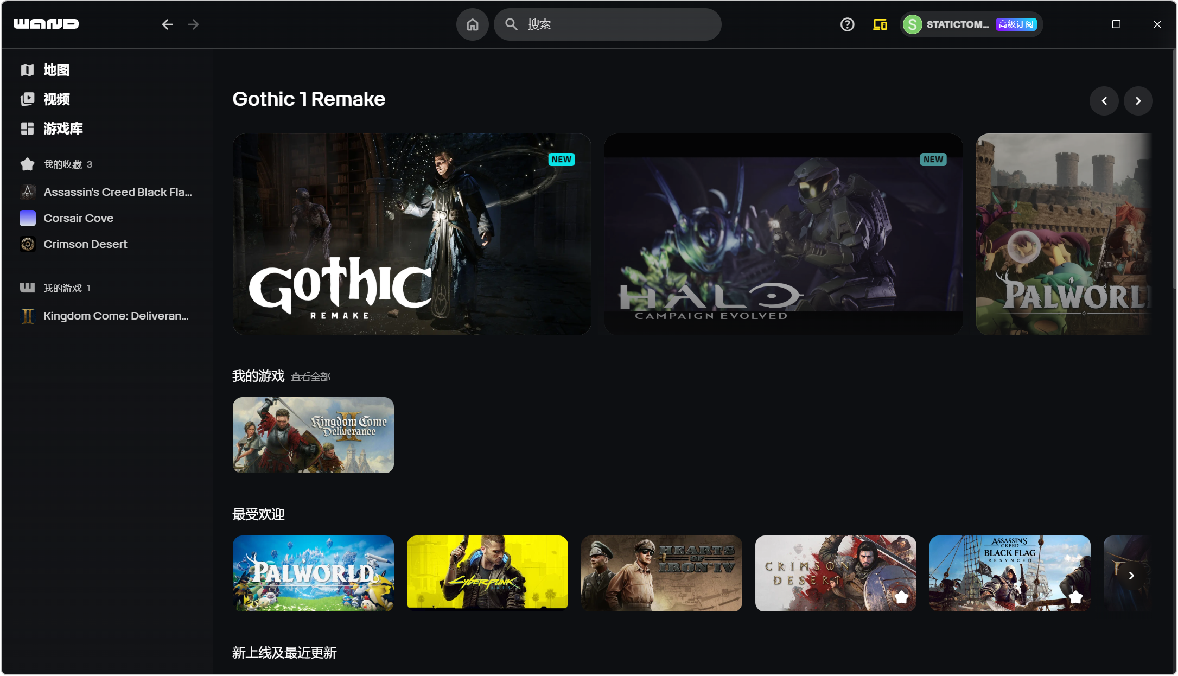Click the WAND logo
The image size is (1178, 676).
[46, 24]
